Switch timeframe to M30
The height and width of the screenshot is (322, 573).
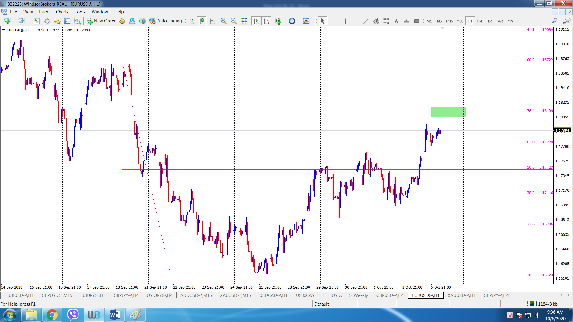(460, 21)
